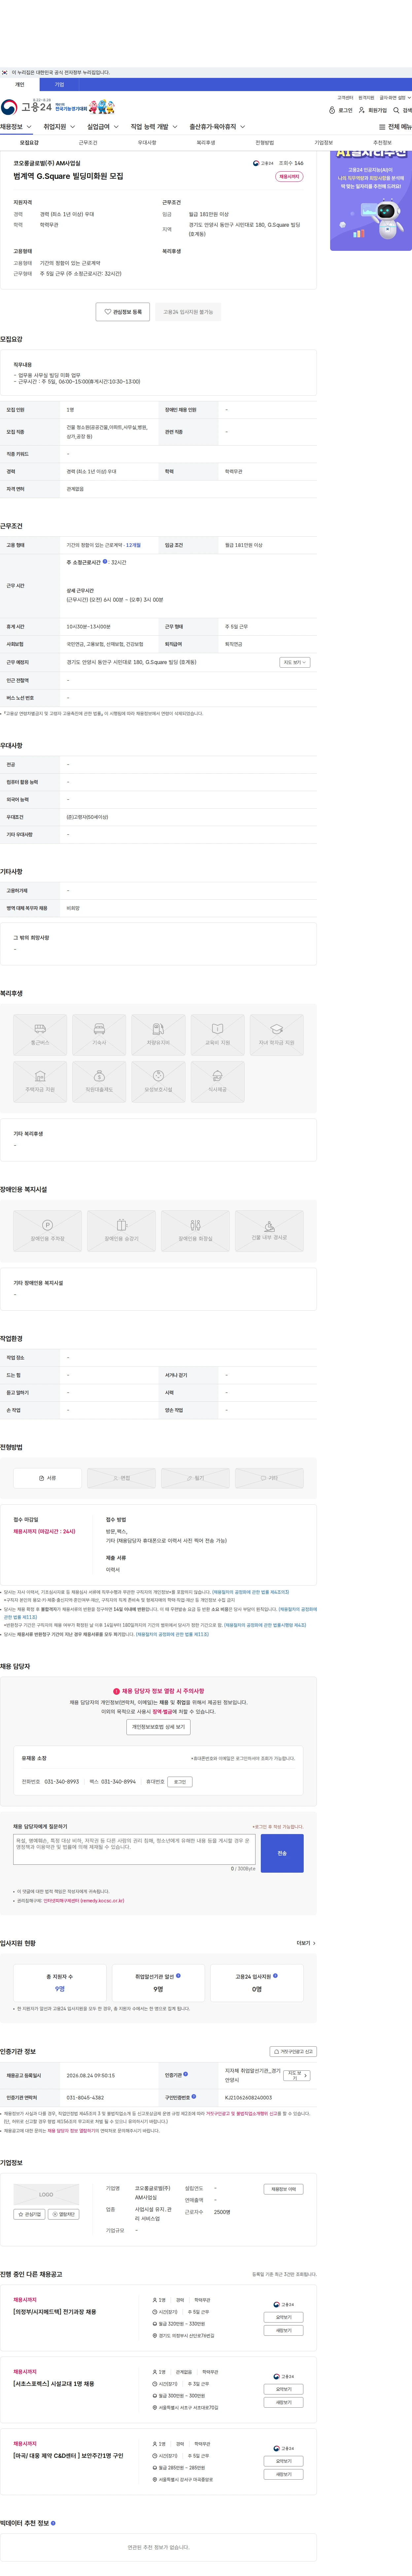Jump to the 복리후생 section tab
This screenshot has width=412, height=2576.
[206, 143]
